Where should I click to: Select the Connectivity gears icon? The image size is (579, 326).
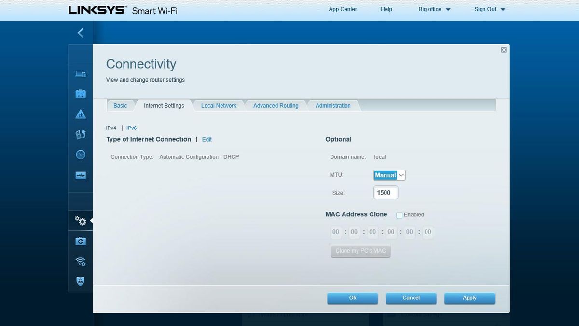point(80,221)
